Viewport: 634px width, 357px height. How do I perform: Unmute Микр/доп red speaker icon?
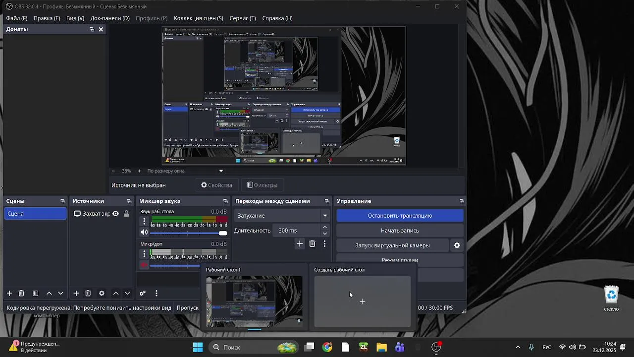144,265
